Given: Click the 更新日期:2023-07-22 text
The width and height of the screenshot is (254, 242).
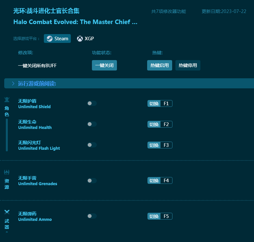Looking at the screenshot, I should coord(224,11).
